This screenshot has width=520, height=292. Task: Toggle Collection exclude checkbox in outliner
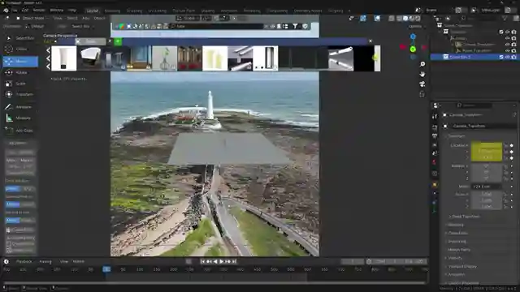pos(501,32)
